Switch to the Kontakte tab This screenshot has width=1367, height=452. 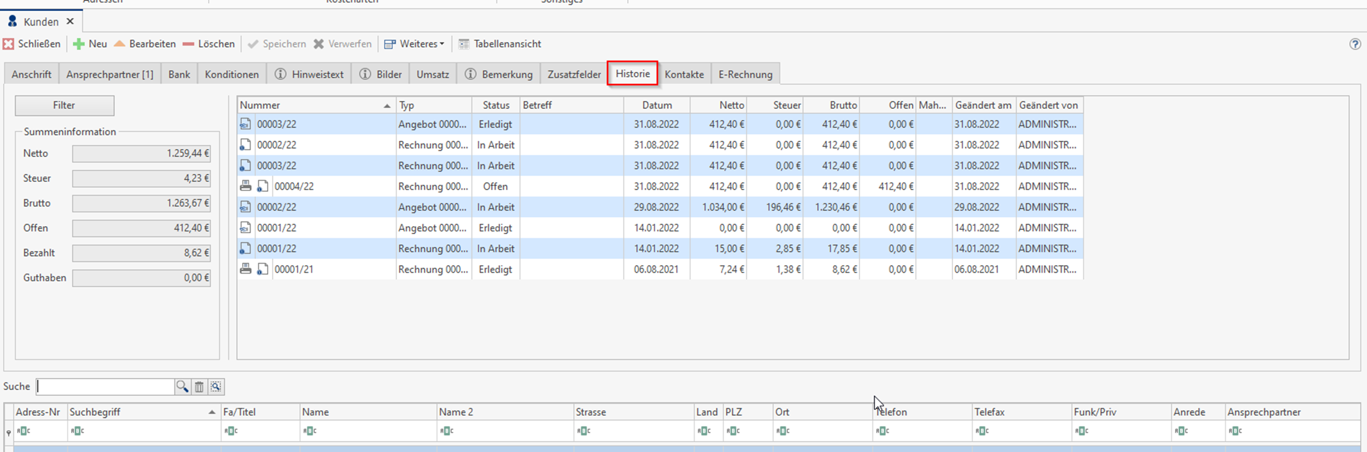[683, 74]
